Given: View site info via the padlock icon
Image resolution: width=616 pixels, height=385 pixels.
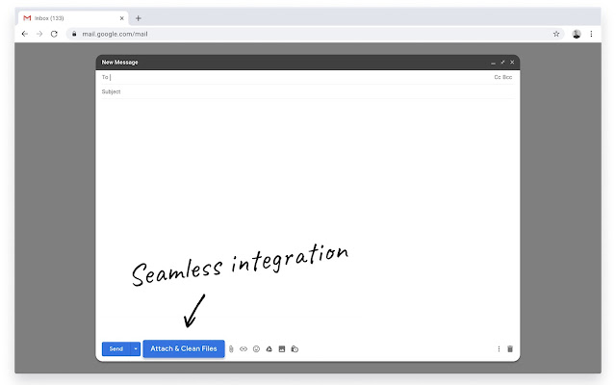Looking at the screenshot, I should 74,35.
